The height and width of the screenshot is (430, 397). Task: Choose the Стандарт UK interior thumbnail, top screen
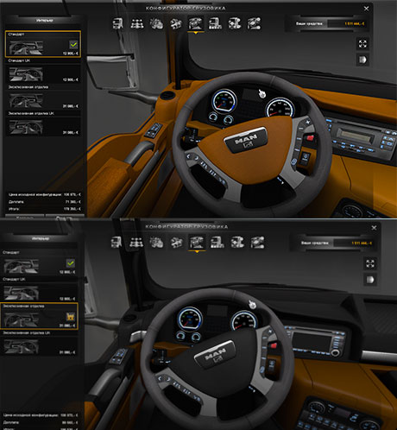coord(26,74)
